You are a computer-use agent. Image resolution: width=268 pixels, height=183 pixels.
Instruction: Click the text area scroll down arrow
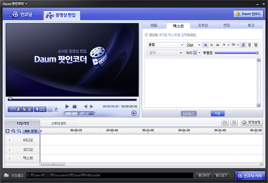coord(259,105)
